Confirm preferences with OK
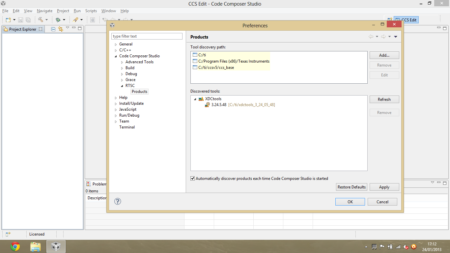 [x=350, y=202]
